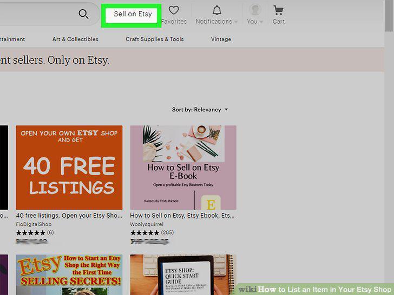View the shopping Cart
Viewport: 394px width, 295px height.
[278, 10]
